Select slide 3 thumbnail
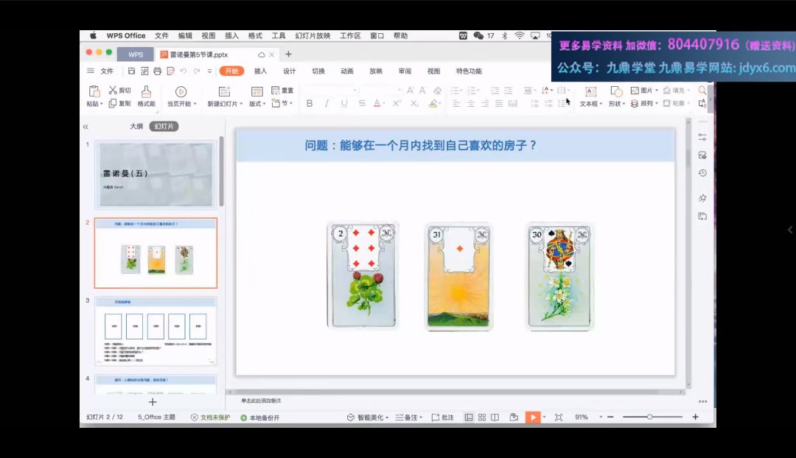The image size is (796, 458). (156, 331)
